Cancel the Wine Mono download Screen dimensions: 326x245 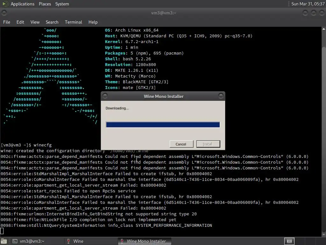tap(181, 144)
